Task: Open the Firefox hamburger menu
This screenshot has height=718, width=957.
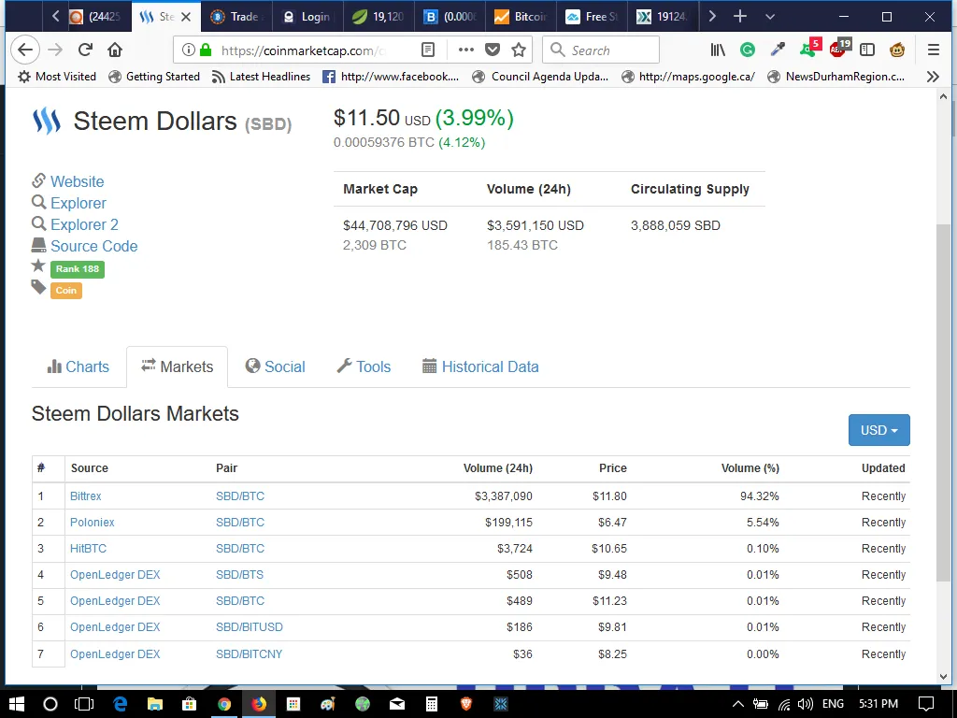Action: click(x=934, y=50)
